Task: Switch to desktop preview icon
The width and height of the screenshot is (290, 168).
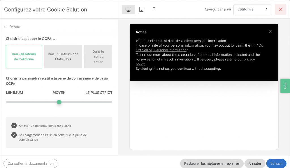Action: (x=128, y=9)
